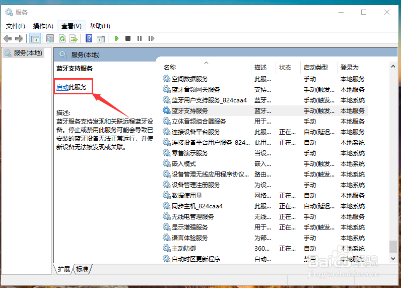The width and height of the screenshot is (401, 288).
Task: Select the 设备管理注册服务 service
Action: pos(195,185)
